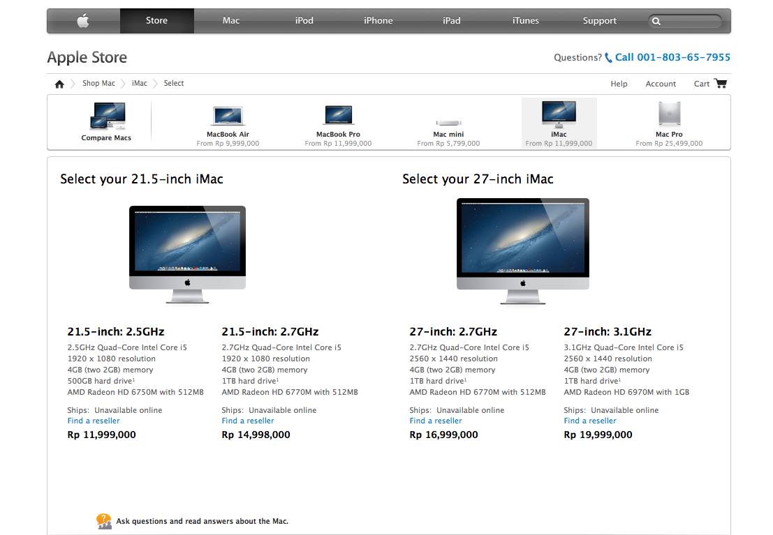
Task: Click Shop Mac breadcrumb link
Action: [98, 83]
